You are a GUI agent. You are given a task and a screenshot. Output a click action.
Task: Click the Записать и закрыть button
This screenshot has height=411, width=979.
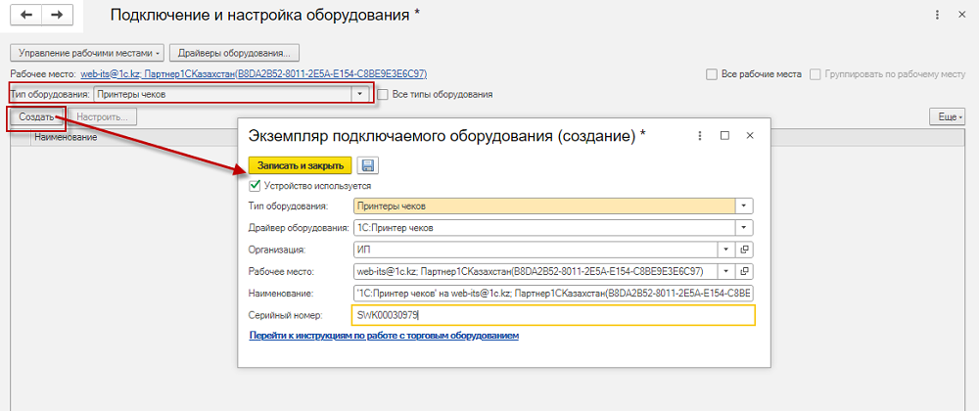point(301,165)
